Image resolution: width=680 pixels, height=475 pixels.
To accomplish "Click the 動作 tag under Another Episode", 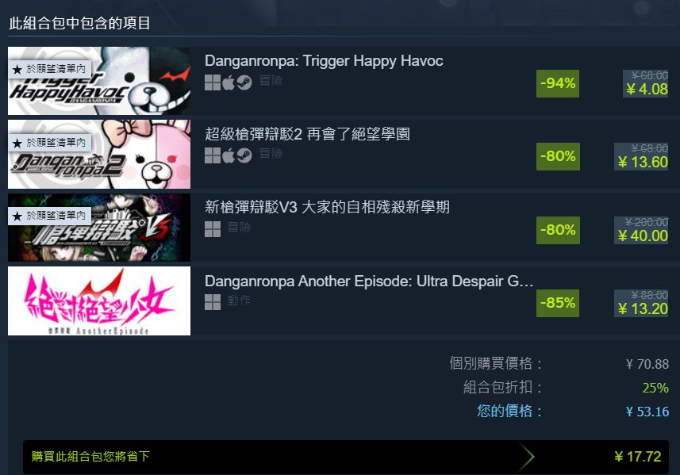I will 239,300.
